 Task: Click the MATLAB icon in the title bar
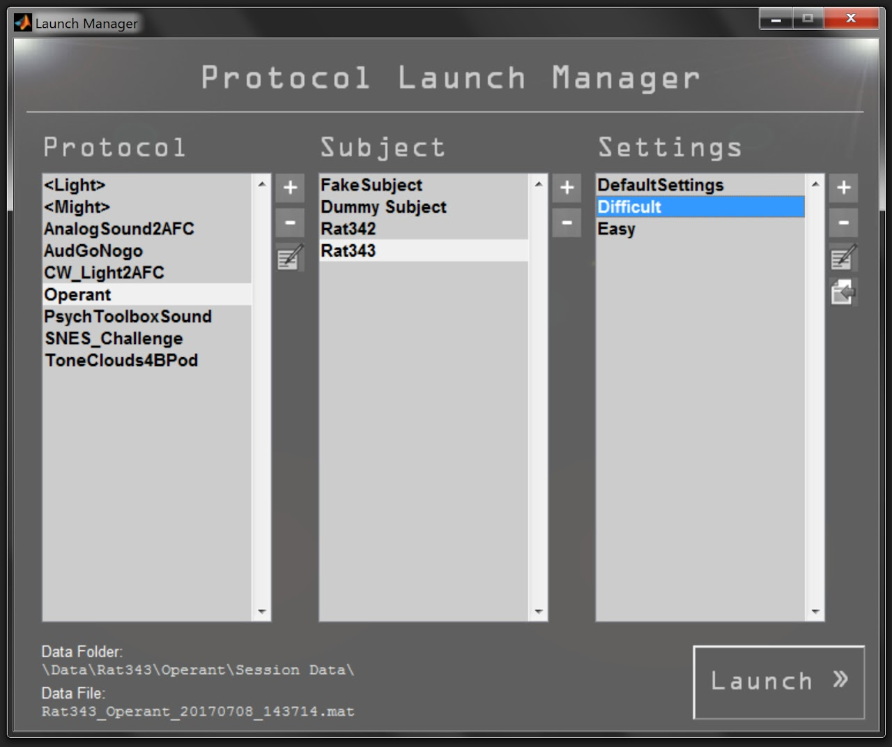(x=23, y=23)
